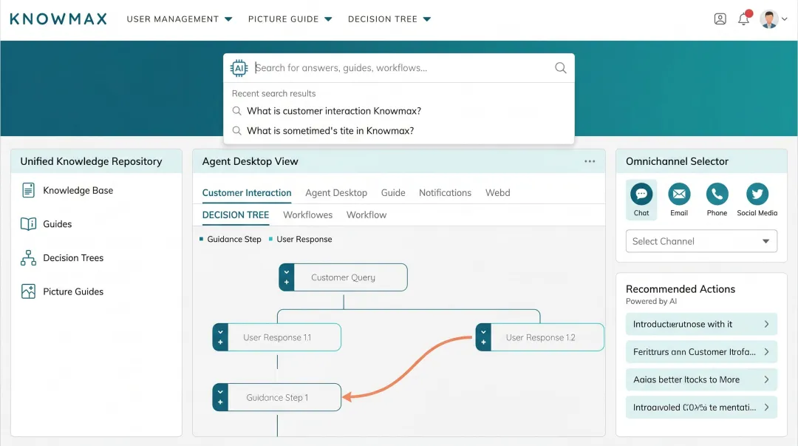
Task: Switch to the Agent Desktop tab
Action: pos(336,192)
